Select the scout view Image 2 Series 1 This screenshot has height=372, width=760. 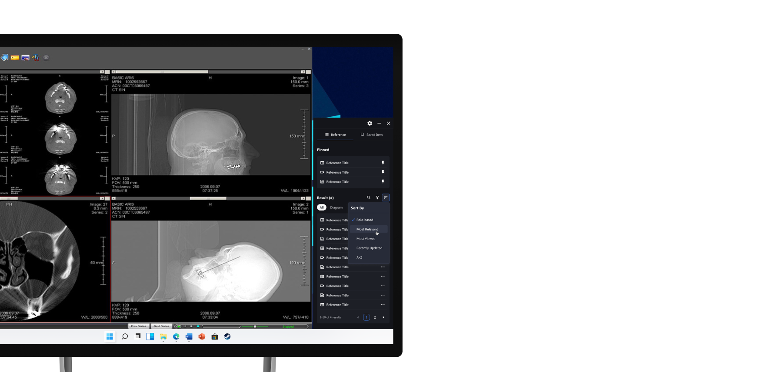[x=211, y=261]
